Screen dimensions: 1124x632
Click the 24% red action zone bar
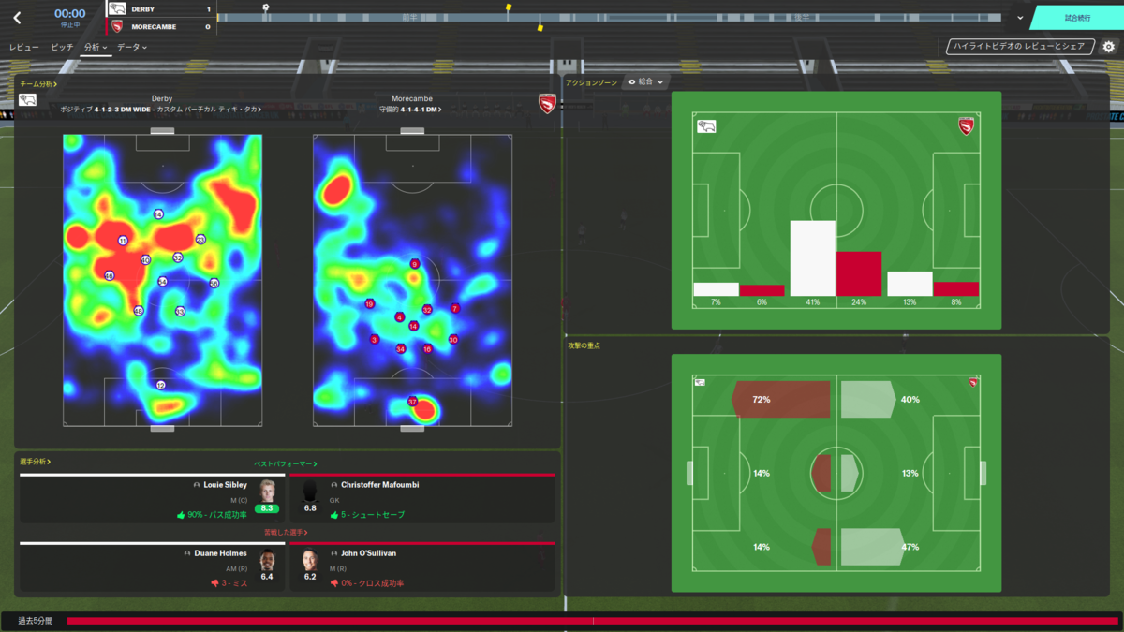click(x=859, y=274)
